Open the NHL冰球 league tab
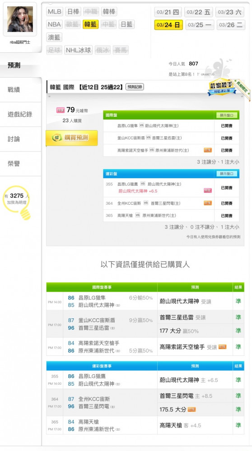The height and width of the screenshot is (451, 252). (78, 50)
